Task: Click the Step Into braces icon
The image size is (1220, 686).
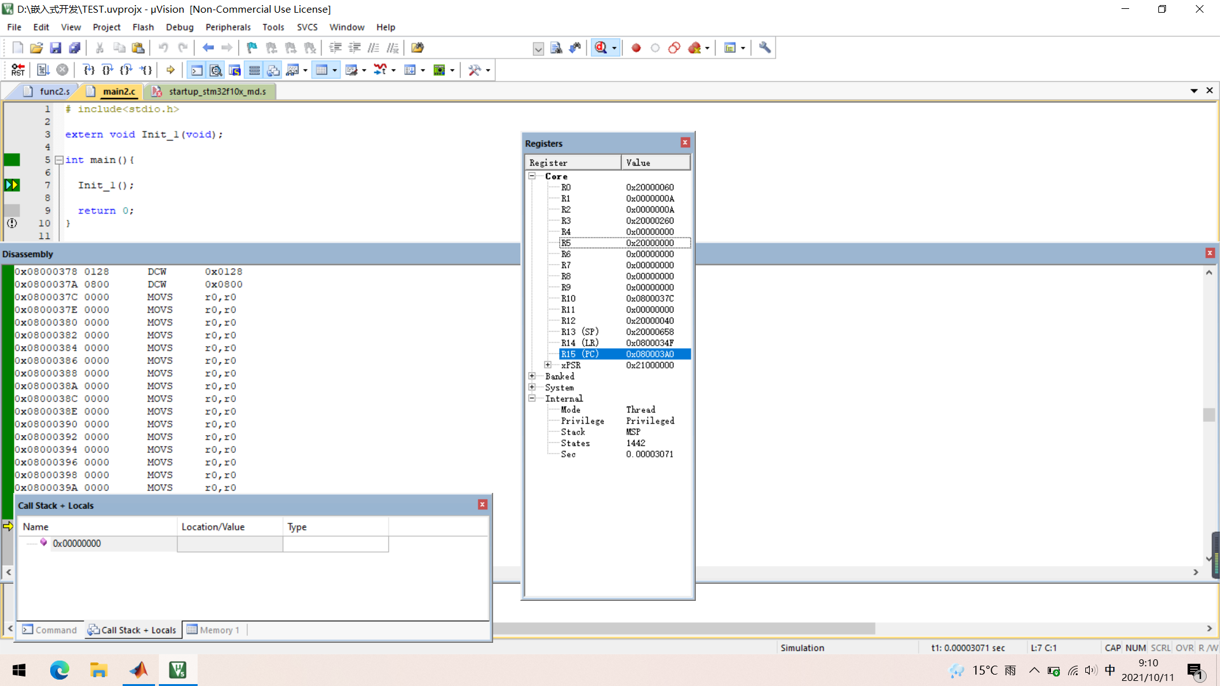Action: (89, 70)
